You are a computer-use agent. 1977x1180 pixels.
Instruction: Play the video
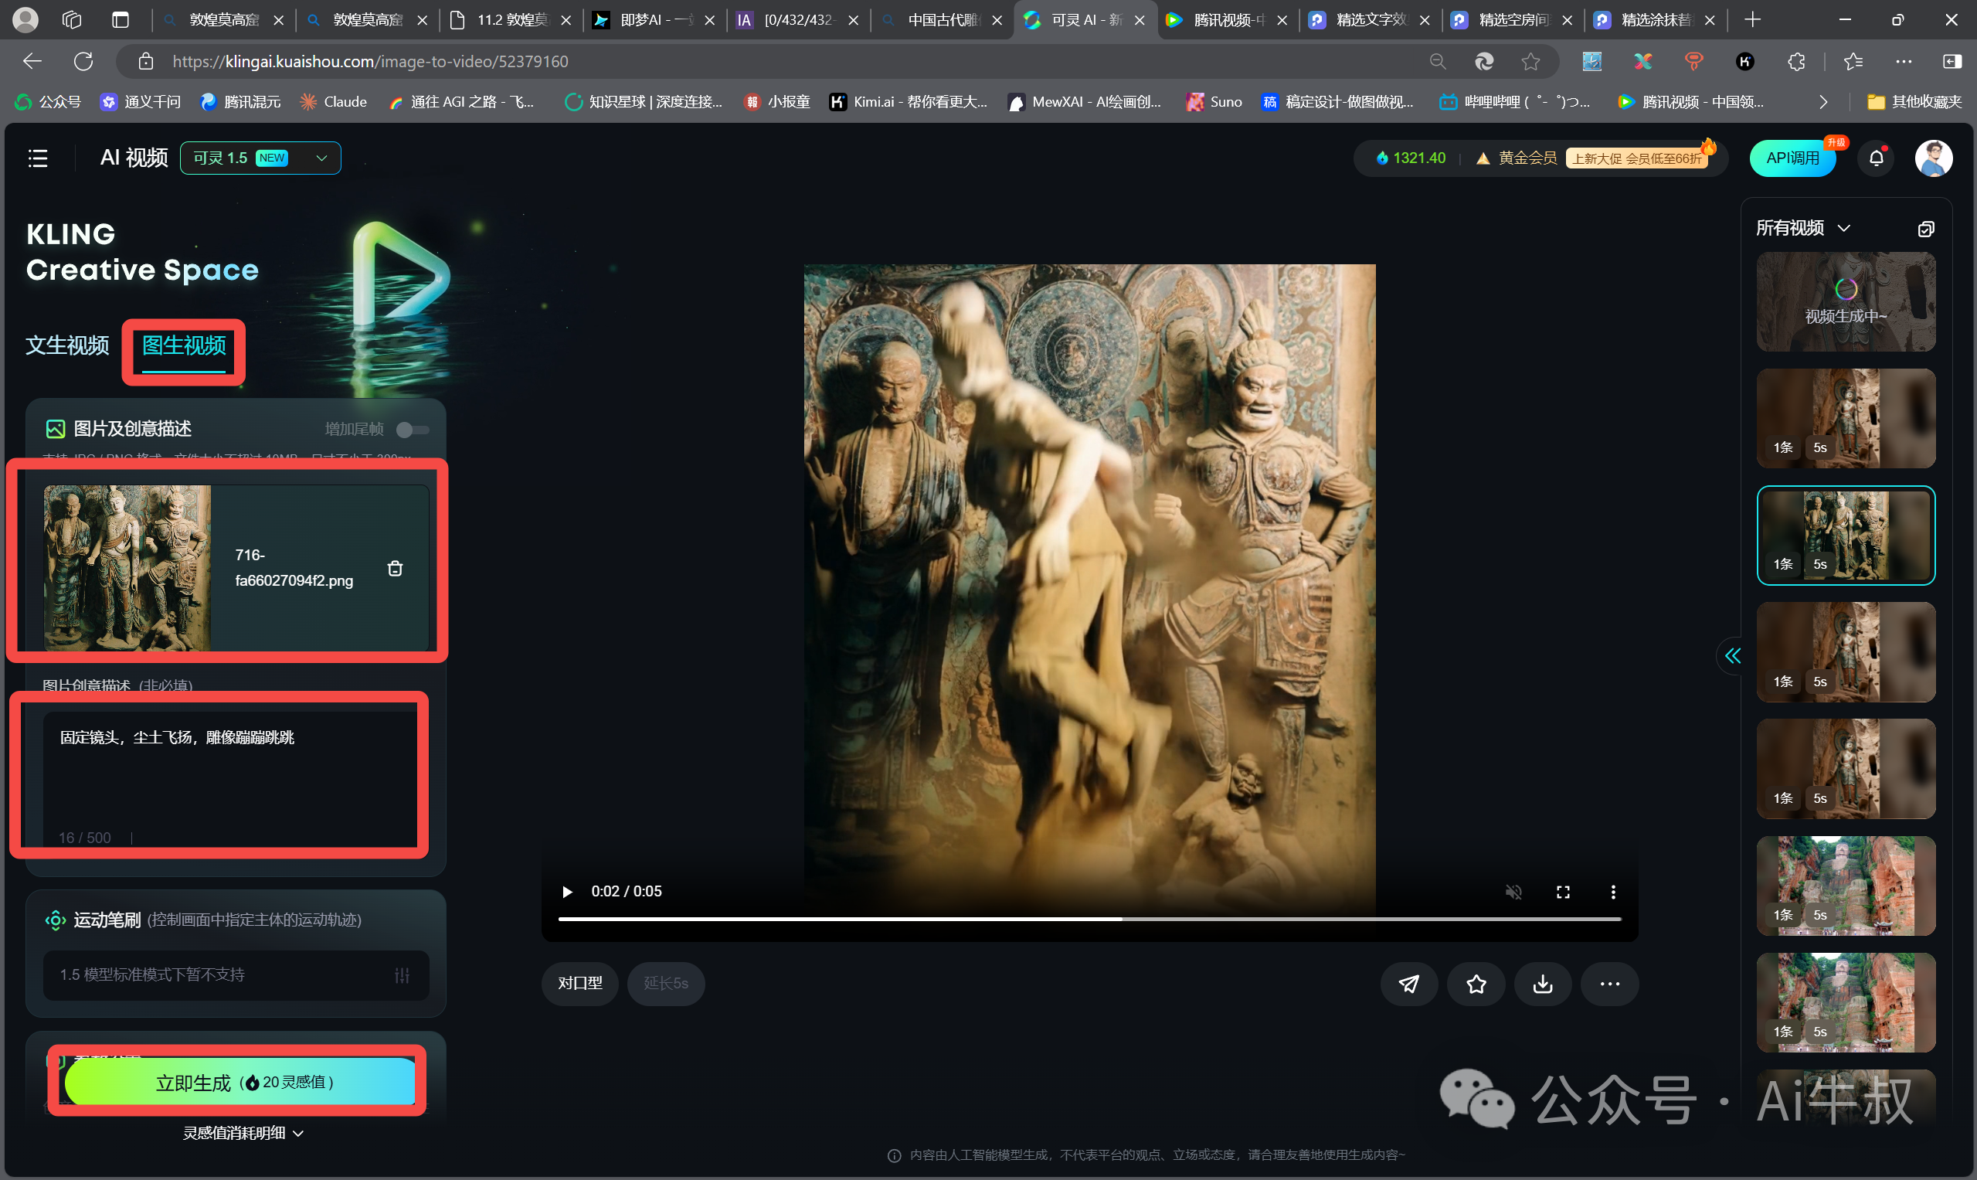(x=567, y=891)
